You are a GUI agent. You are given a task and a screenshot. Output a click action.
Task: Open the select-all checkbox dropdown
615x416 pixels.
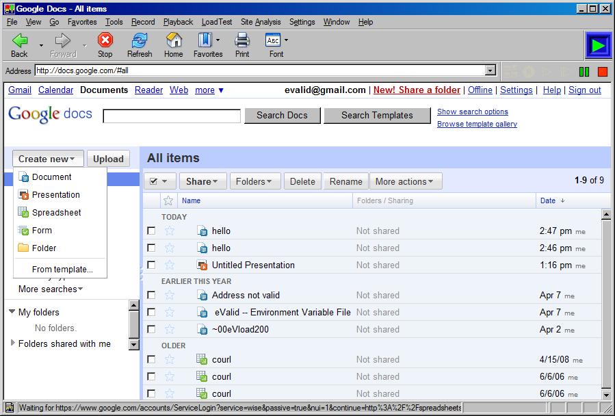click(x=159, y=181)
